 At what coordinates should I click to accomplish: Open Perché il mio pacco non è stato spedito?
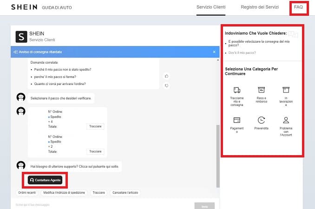pyautogui.click(x=62, y=70)
